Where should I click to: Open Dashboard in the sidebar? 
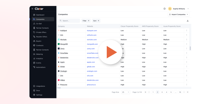pyautogui.click(x=40, y=15)
